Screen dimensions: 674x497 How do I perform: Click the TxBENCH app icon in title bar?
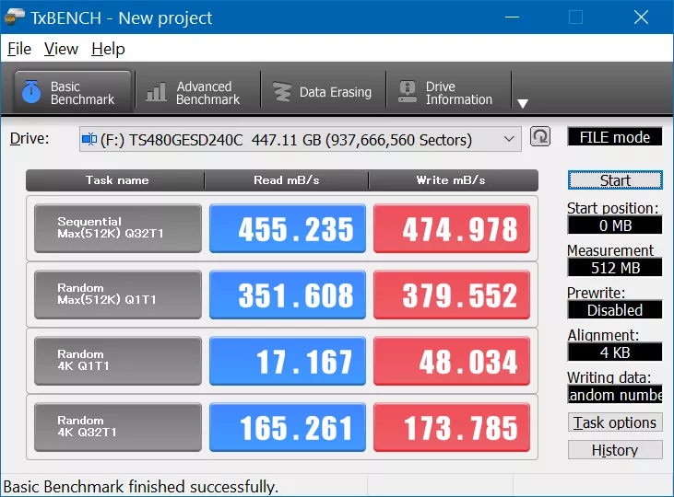[14, 17]
